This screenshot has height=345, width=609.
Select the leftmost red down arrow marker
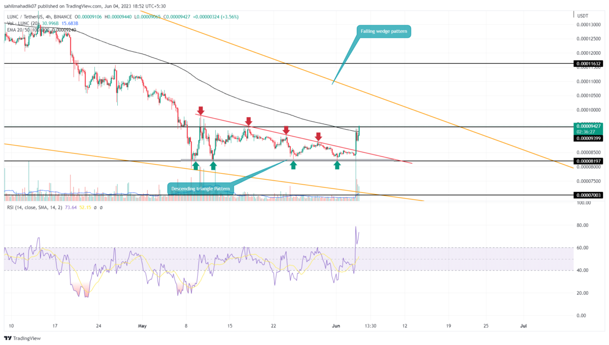click(201, 110)
